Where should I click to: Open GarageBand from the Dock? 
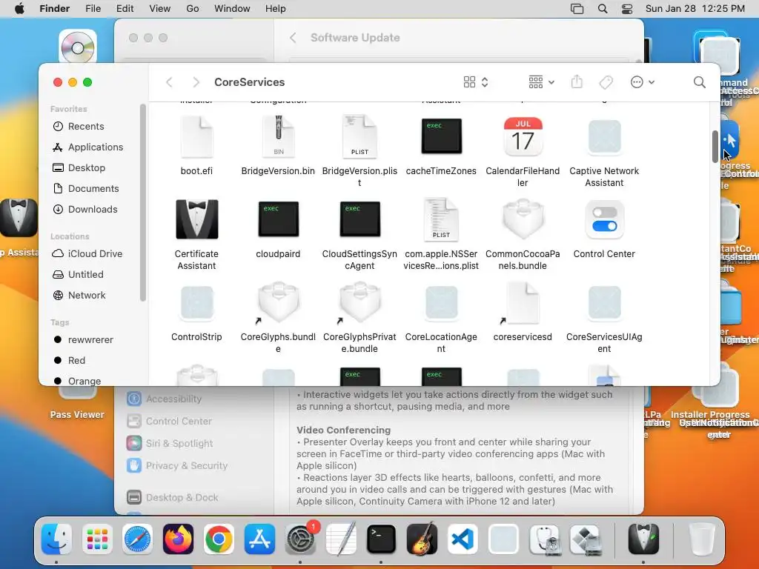[422, 539]
